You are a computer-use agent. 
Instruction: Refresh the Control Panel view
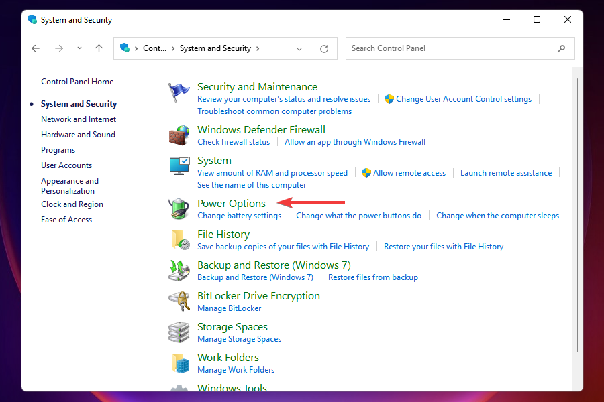(324, 48)
